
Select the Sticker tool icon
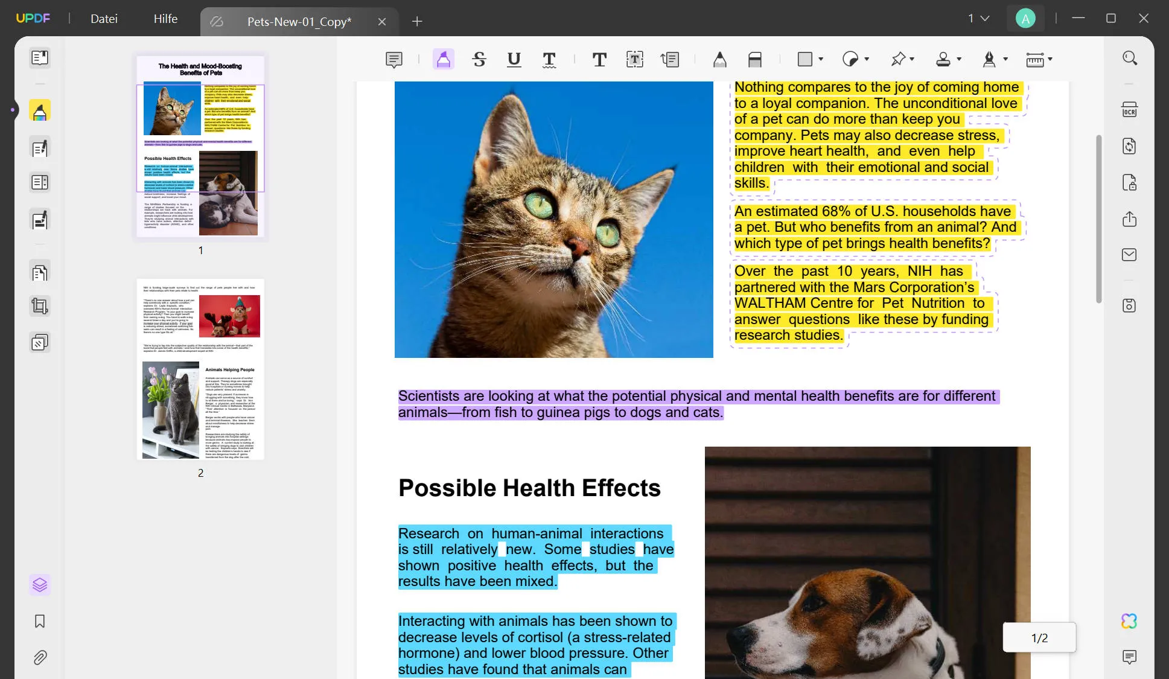(x=850, y=59)
